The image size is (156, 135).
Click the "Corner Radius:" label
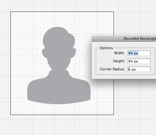(112, 69)
